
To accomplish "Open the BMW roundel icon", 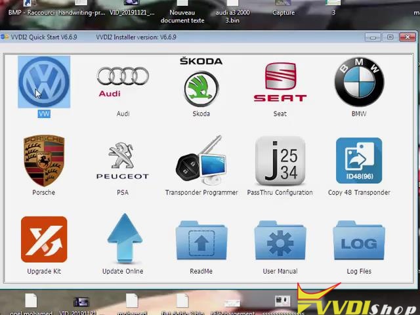I will pyautogui.click(x=359, y=81).
